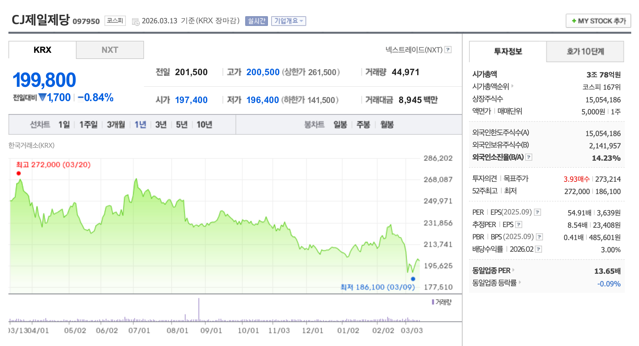
Task: Click 투자의견 label
Action: pyautogui.click(x=485, y=179)
